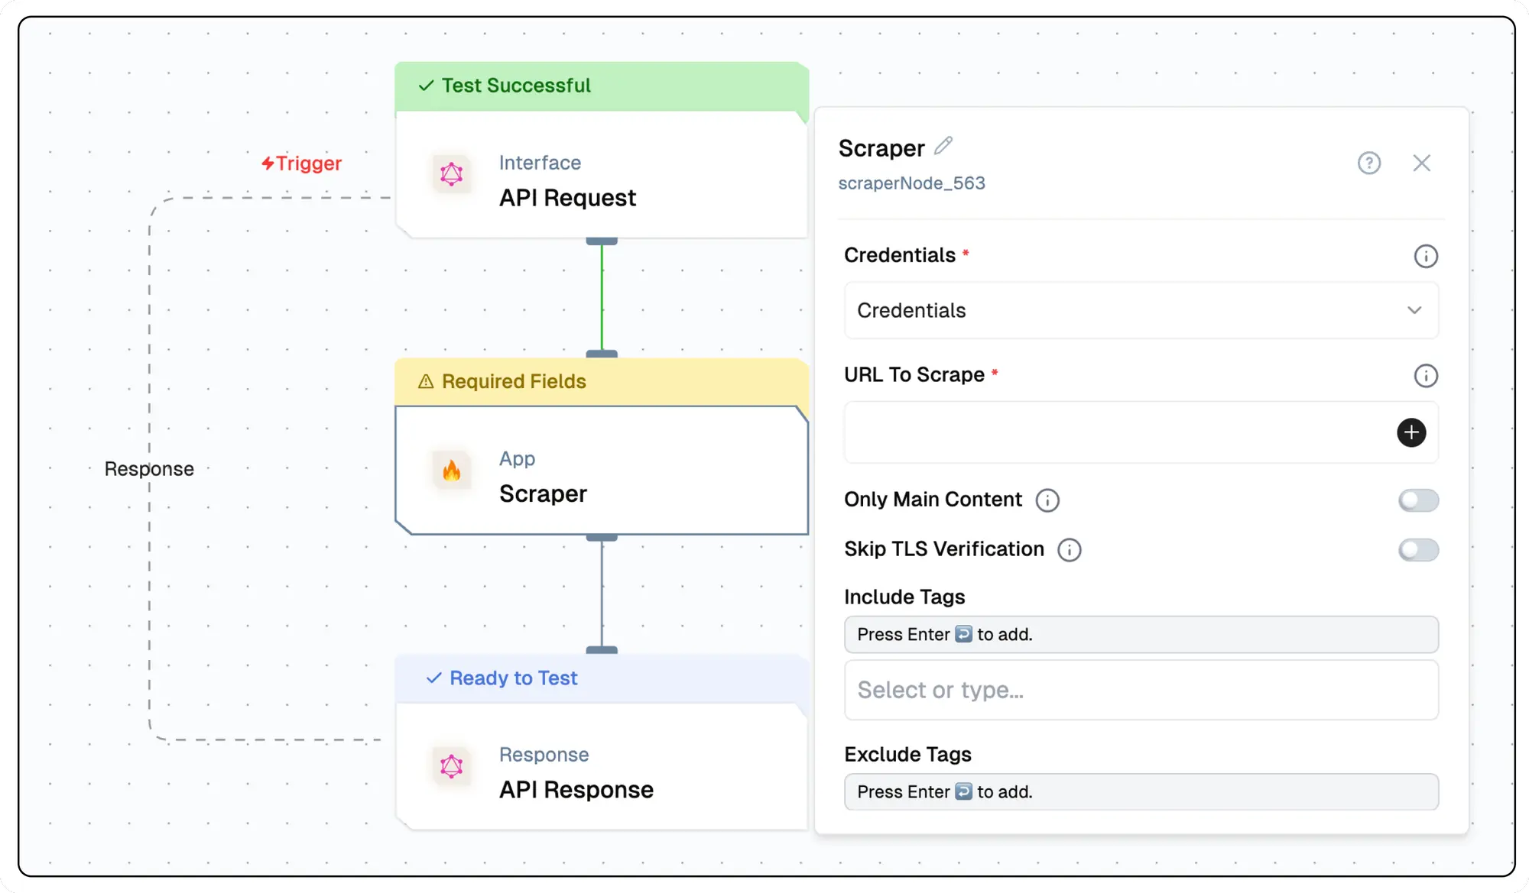This screenshot has height=893, width=1529.
Task: Click the API Request node graph icon
Action: coord(452,174)
